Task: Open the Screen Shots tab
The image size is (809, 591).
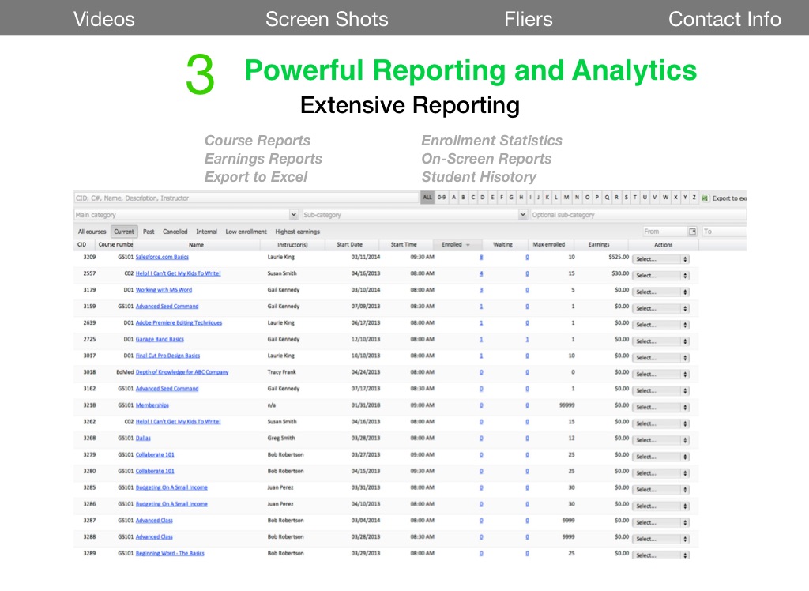Action: [x=326, y=19]
